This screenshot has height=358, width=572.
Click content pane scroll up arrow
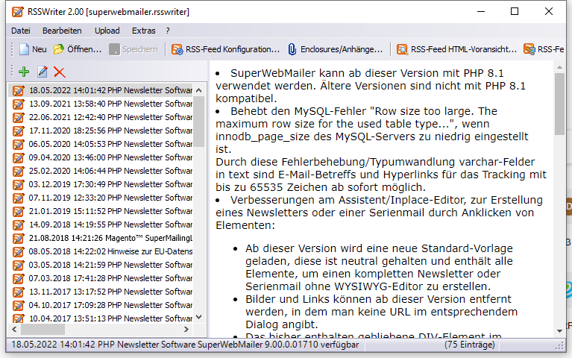[559, 67]
